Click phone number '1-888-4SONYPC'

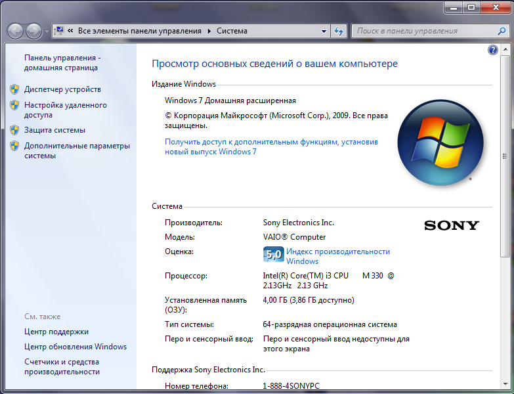pyautogui.click(x=291, y=386)
